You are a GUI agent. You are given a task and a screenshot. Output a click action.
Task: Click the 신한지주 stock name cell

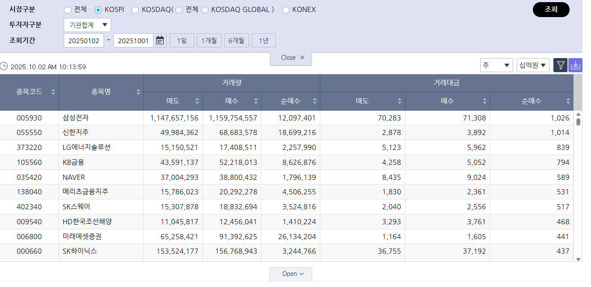(101, 132)
